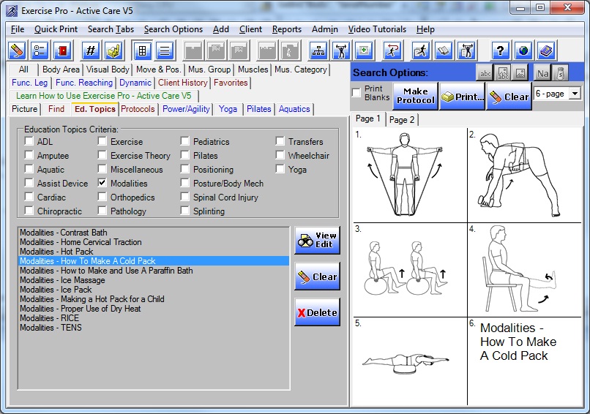Click the hash number-sign toolbar icon
Screen dimensions: 590x414
91,50
